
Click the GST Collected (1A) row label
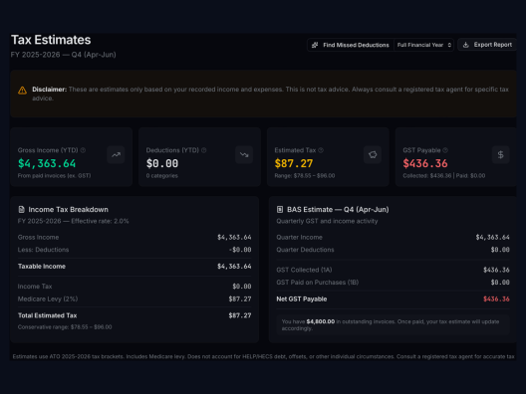(x=304, y=270)
